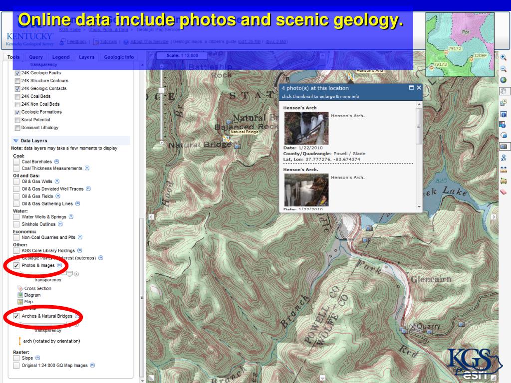This screenshot has height=383, width=511.
Task: Select the identify info window tool
Action: tap(503, 114)
